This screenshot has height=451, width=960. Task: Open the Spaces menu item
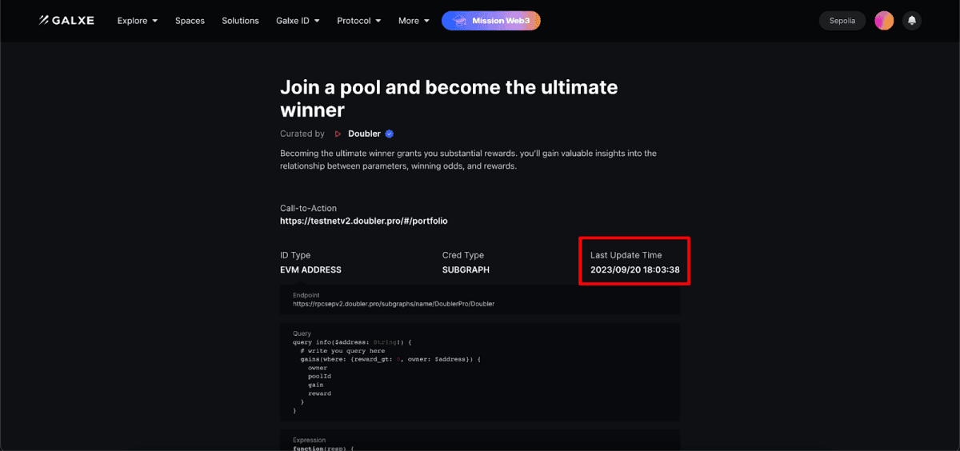pos(190,21)
